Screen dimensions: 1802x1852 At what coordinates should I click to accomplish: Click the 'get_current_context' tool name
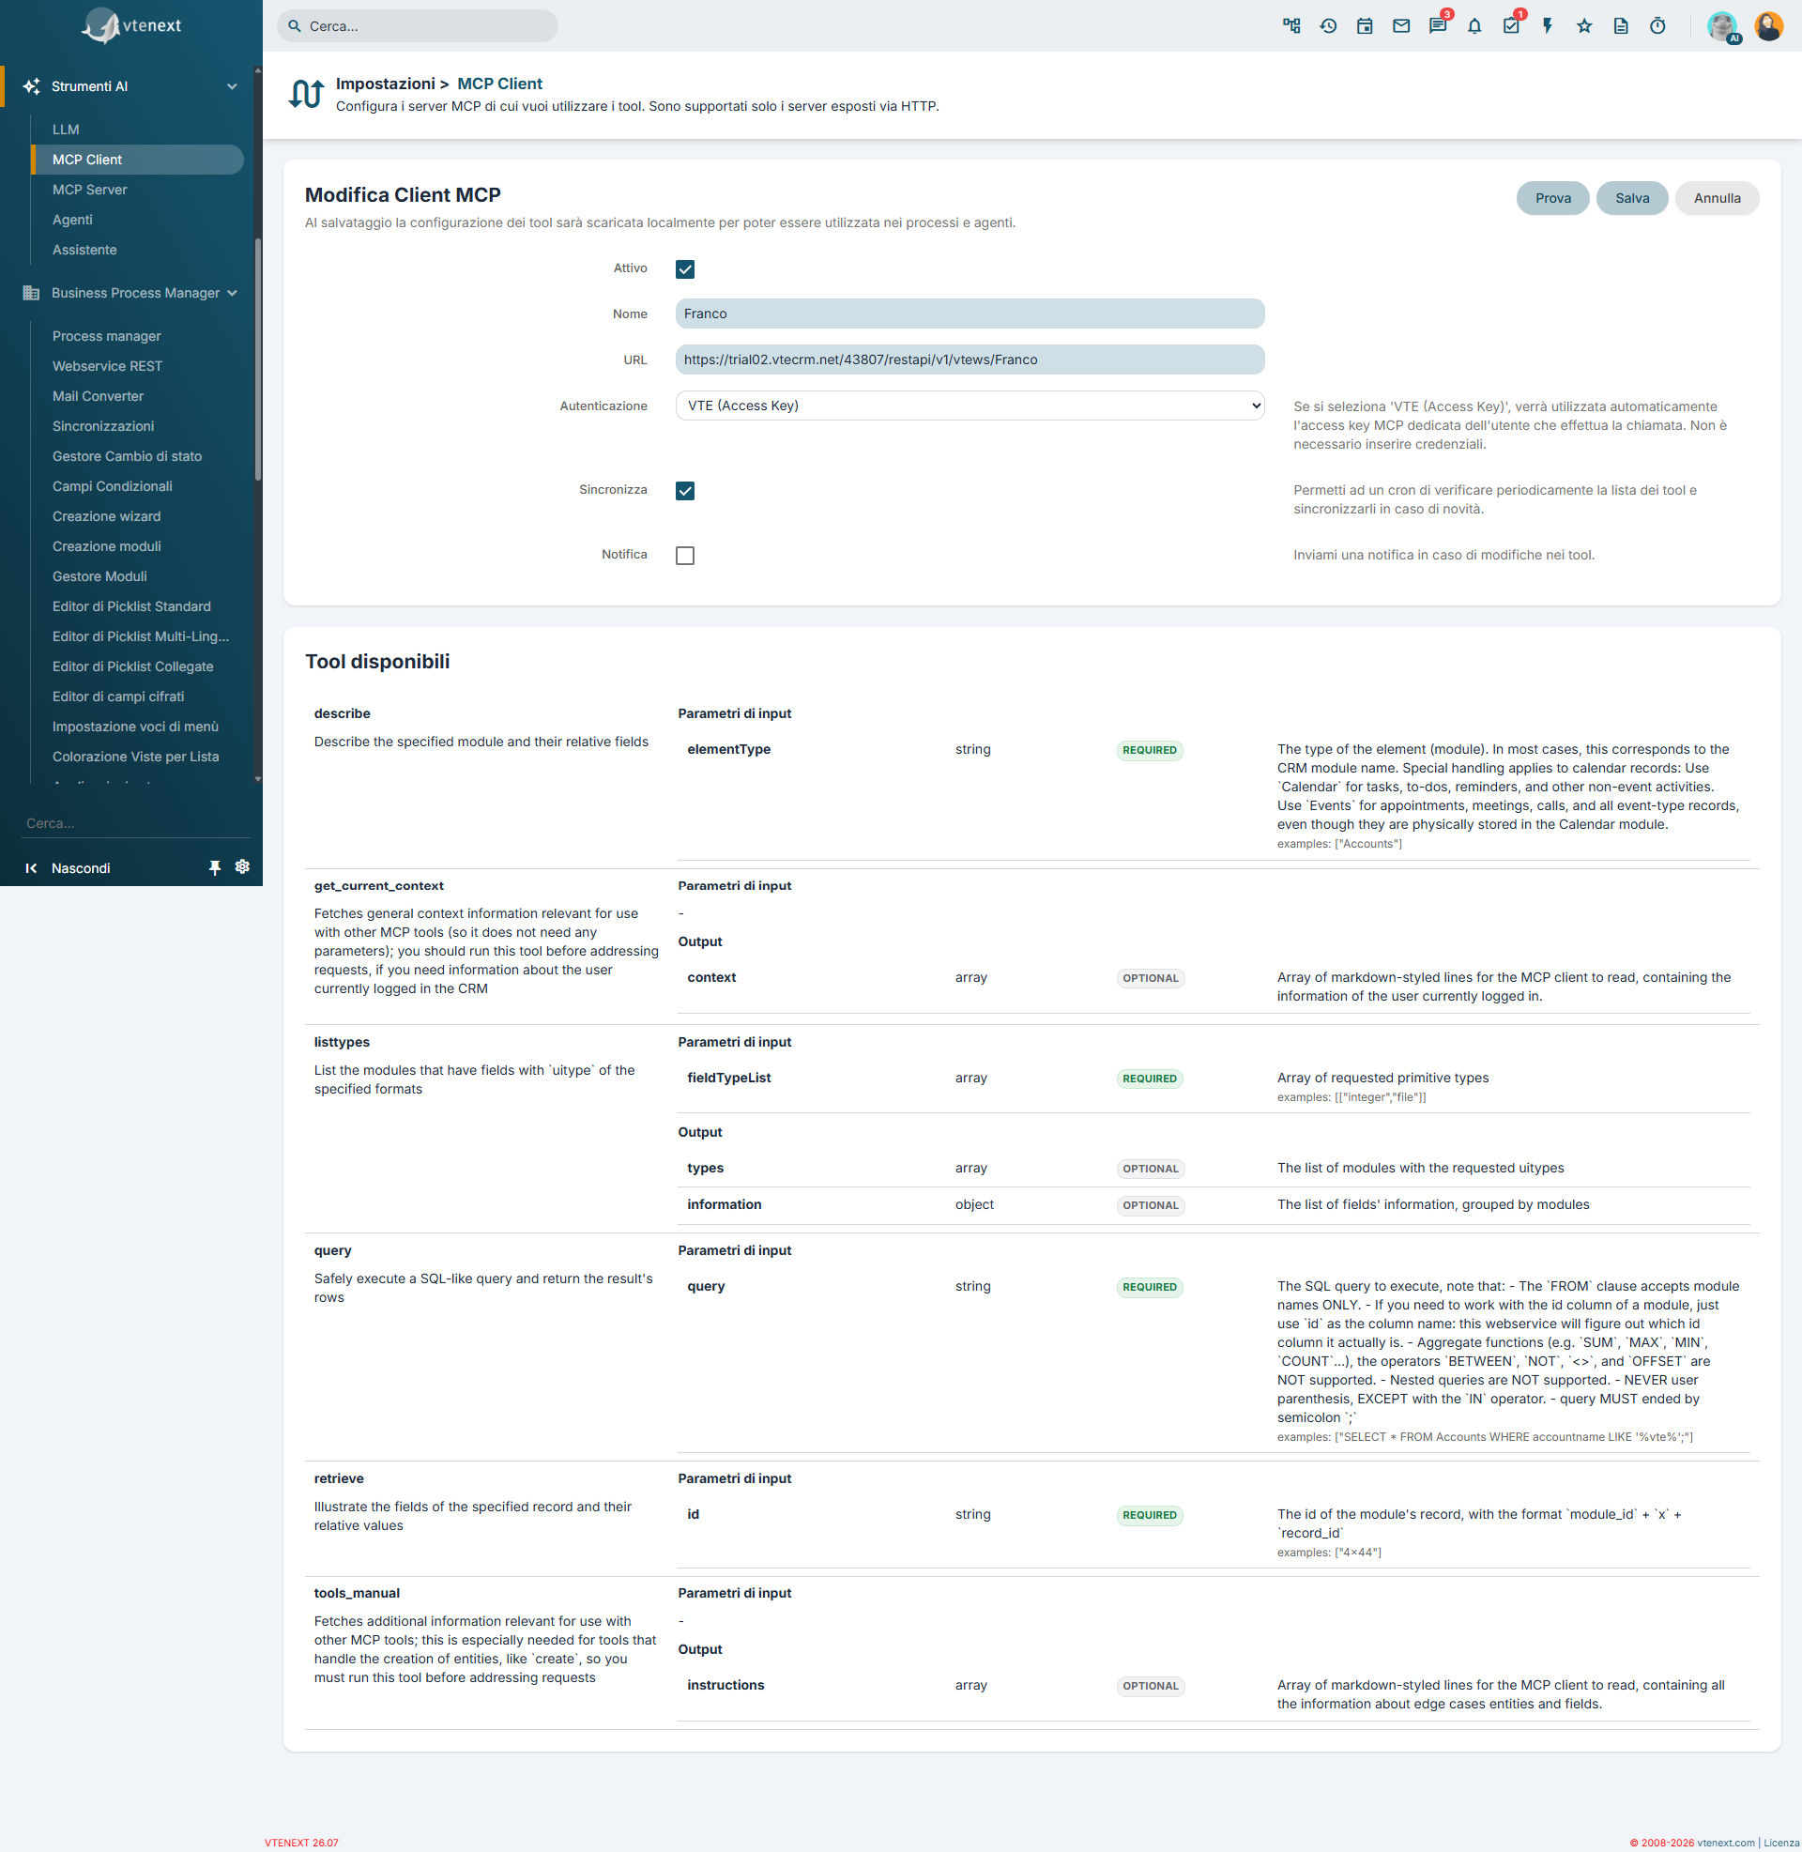point(378,887)
